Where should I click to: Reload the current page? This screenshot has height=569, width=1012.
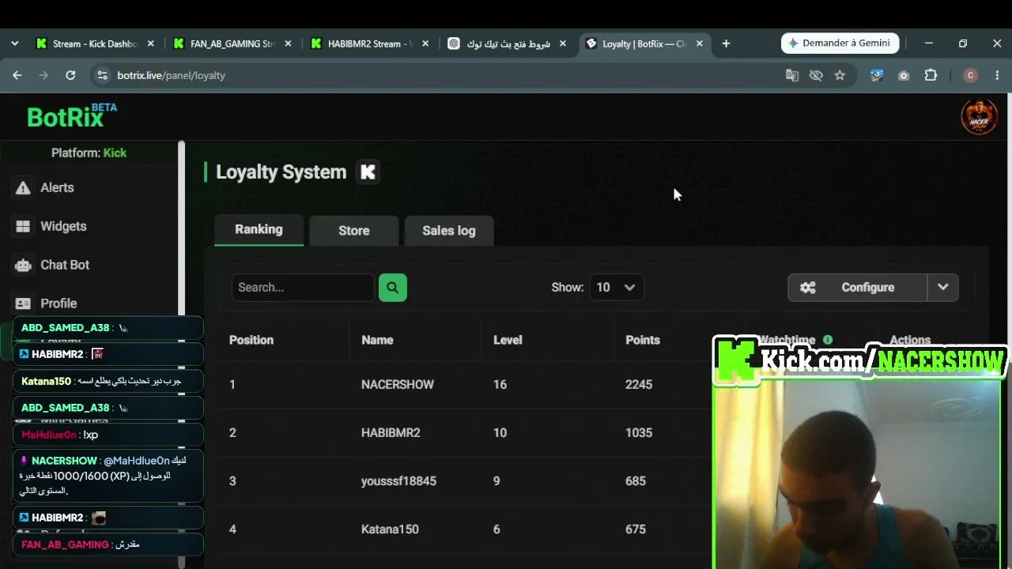pyautogui.click(x=70, y=75)
